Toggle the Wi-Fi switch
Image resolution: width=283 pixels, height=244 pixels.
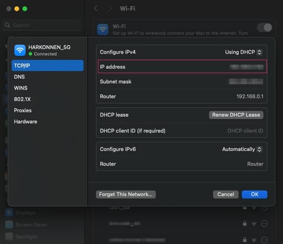[x=265, y=28]
